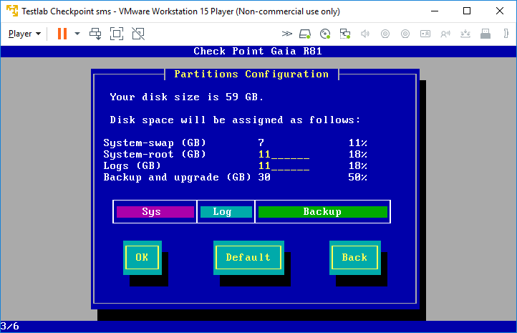Reset partition sizes with Default button
This screenshot has width=517, height=333.
point(248,257)
